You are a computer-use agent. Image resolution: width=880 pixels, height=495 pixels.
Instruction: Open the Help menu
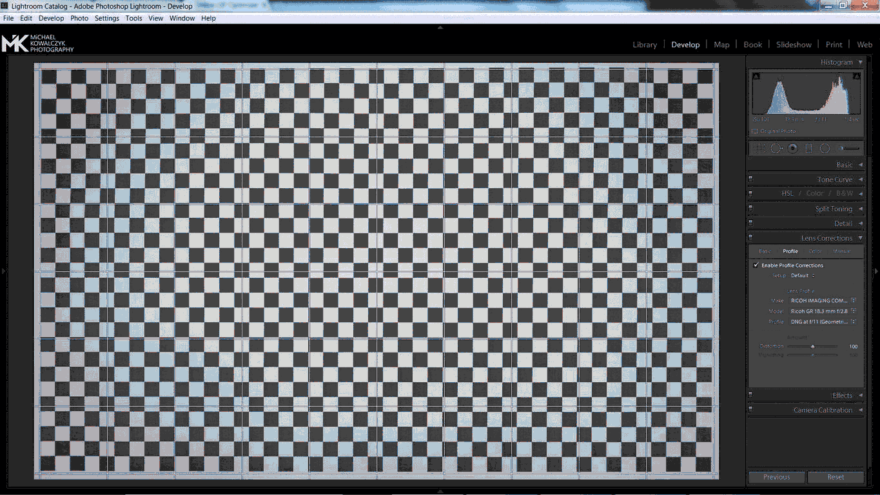click(208, 18)
